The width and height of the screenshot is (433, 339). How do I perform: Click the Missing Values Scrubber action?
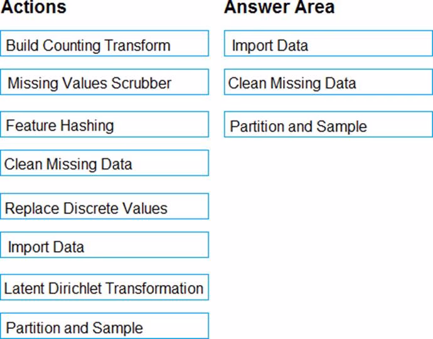(105, 83)
